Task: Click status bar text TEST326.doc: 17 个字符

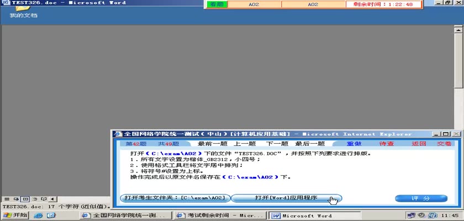Action: click(56, 206)
